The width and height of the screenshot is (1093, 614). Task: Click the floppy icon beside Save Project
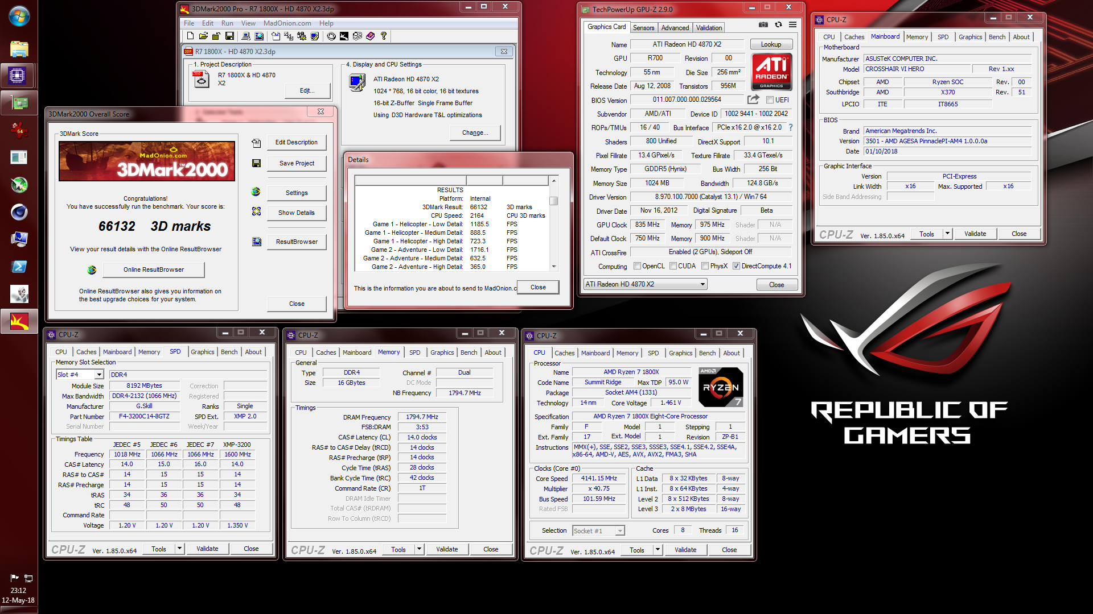pyautogui.click(x=256, y=163)
